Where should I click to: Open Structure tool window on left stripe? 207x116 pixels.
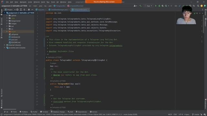pos(1,93)
